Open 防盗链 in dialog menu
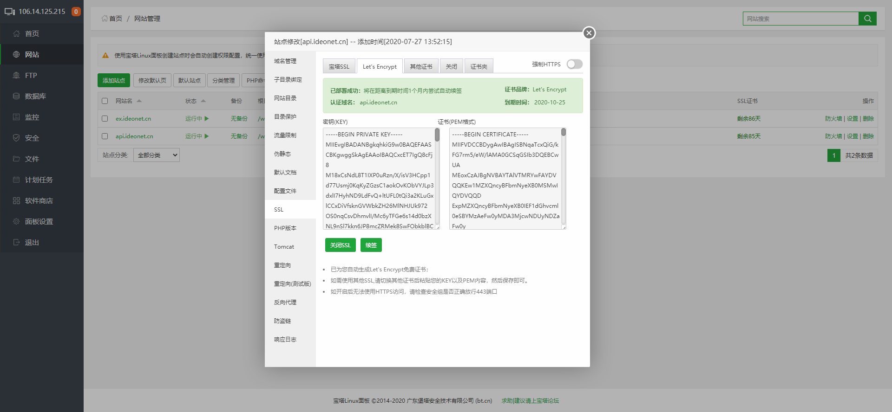This screenshot has height=412, width=892. tap(290, 321)
